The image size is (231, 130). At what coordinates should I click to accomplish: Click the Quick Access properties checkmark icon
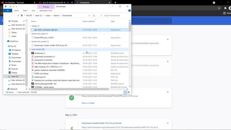10,6
